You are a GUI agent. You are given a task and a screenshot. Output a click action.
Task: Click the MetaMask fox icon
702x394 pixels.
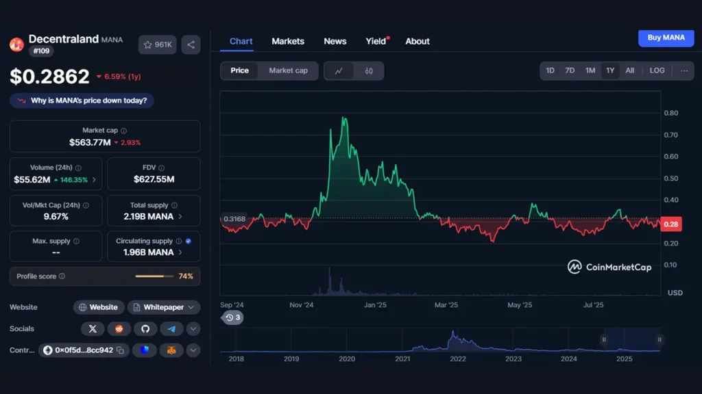point(171,350)
